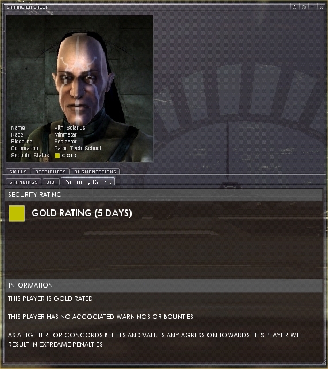Click the Information section header

[x=164, y=285]
